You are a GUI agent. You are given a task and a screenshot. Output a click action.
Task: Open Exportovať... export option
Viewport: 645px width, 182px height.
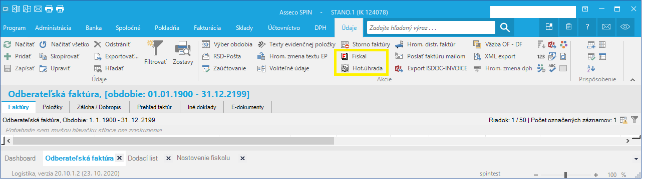pyautogui.click(x=116, y=56)
